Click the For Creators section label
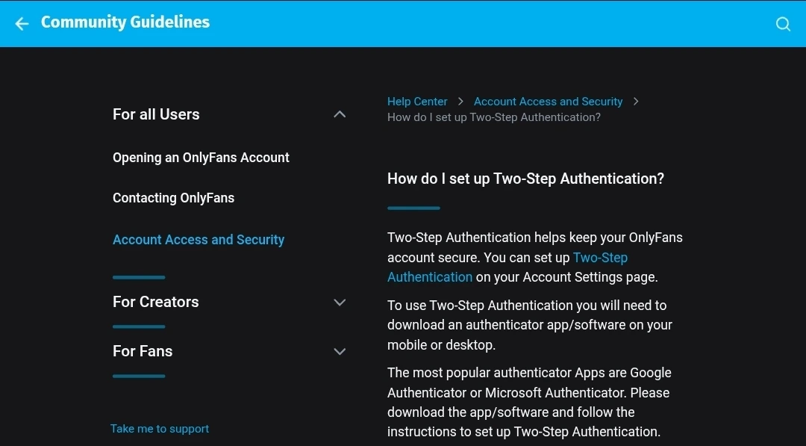This screenshot has width=806, height=446. (155, 302)
